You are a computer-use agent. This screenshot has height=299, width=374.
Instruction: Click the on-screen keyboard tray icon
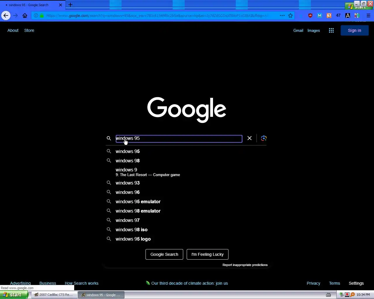[x=328, y=295]
